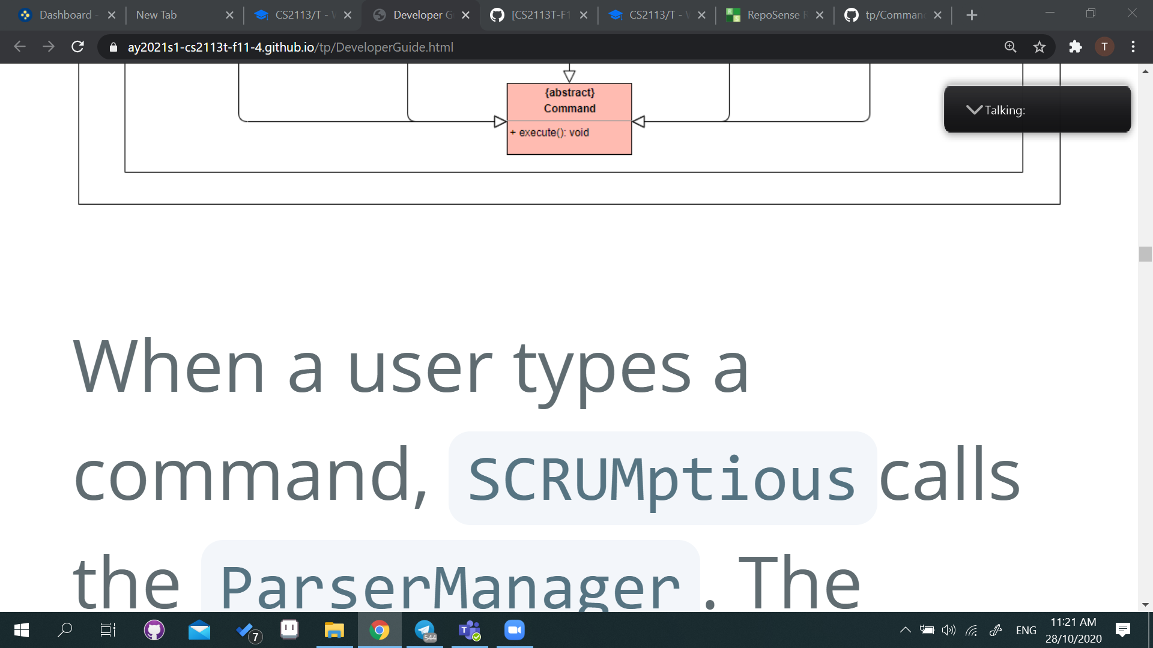Open a new browser tab
Viewport: 1153px width, 648px height.
pos(972,15)
